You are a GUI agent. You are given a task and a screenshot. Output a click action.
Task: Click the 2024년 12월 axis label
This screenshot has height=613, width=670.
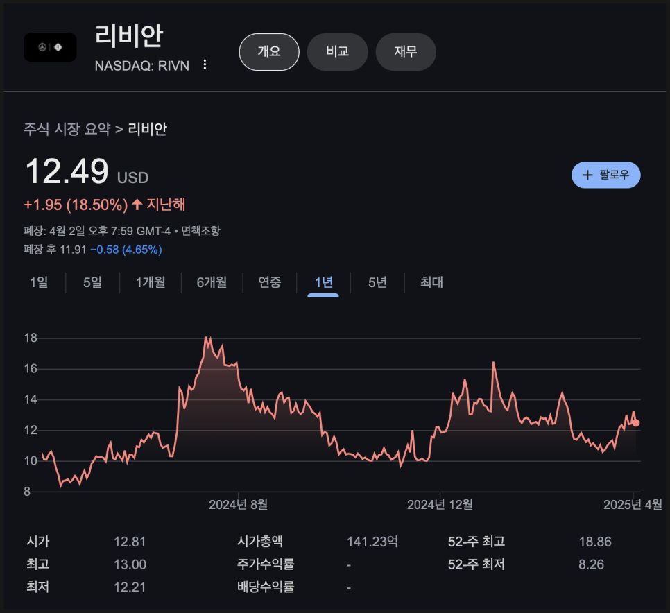point(440,505)
